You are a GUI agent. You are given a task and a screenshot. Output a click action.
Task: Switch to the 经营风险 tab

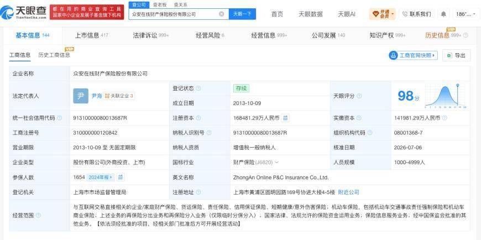coord(210,35)
